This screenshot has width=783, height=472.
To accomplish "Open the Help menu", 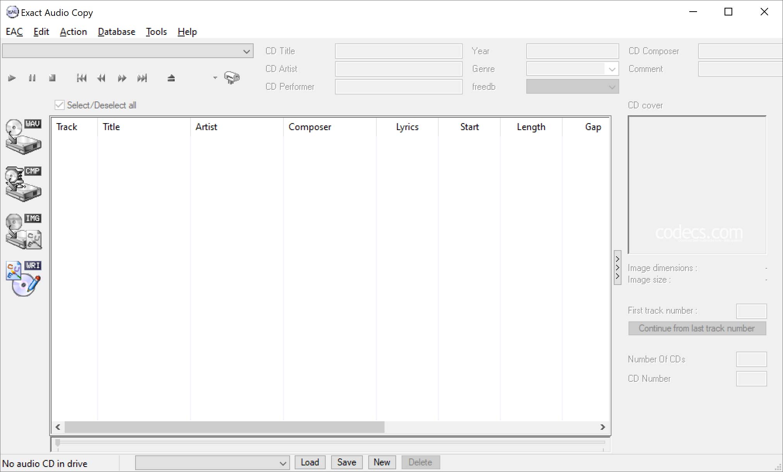I will click(x=187, y=32).
